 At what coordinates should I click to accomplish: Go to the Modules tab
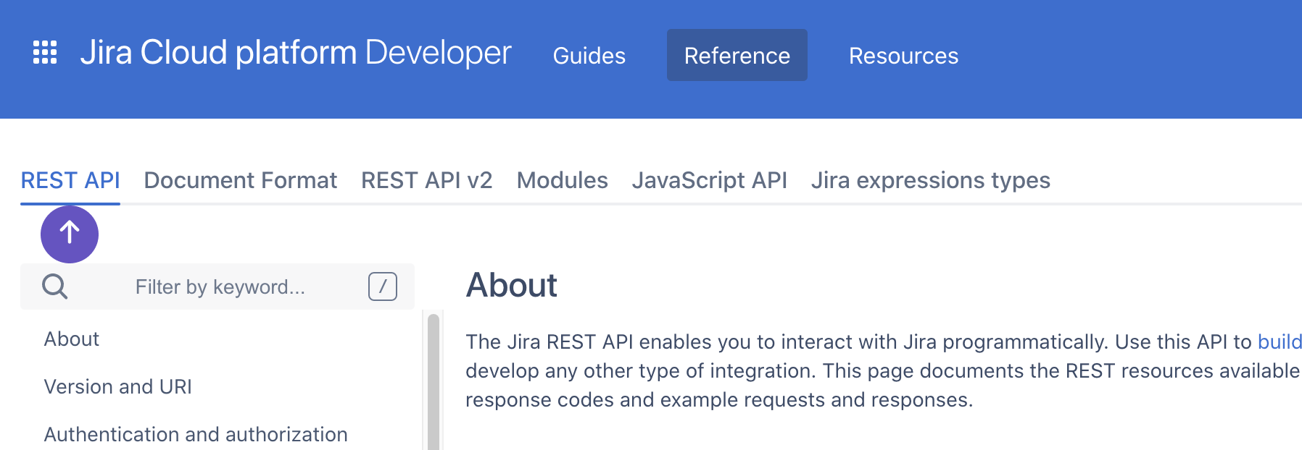point(562,180)
